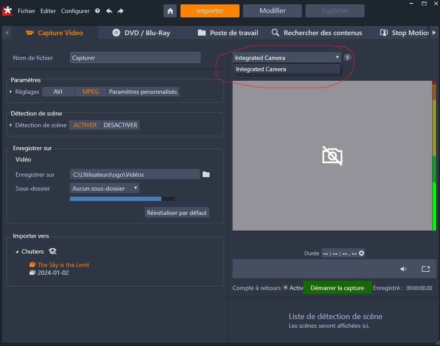This screenshot has width=440, height=346.
Task: Open the help question mark icon
Action: pyautogui.click(x=97, y=11)
